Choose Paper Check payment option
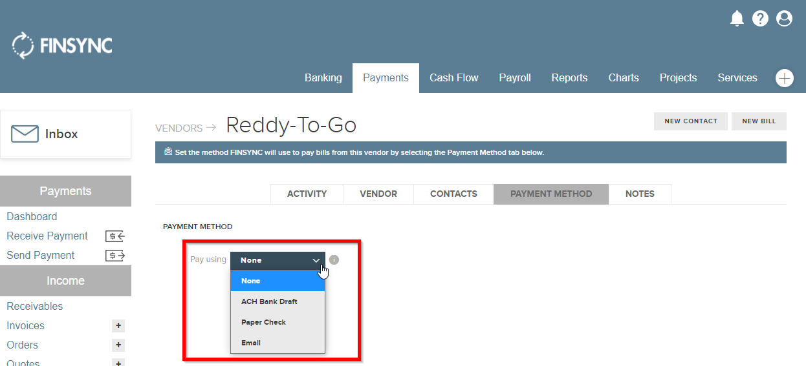The width and height of the screenshot is (806, 366). tap(278, 322)
